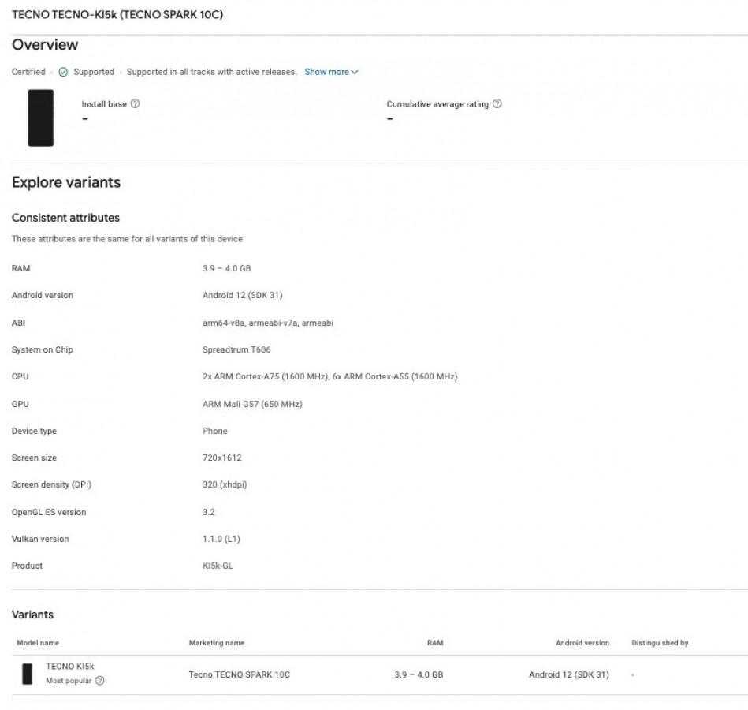Screen dimensions: 748x710
Task: Click the TECNO KI5k variant phone thumbnail
Action: (27, 674)
